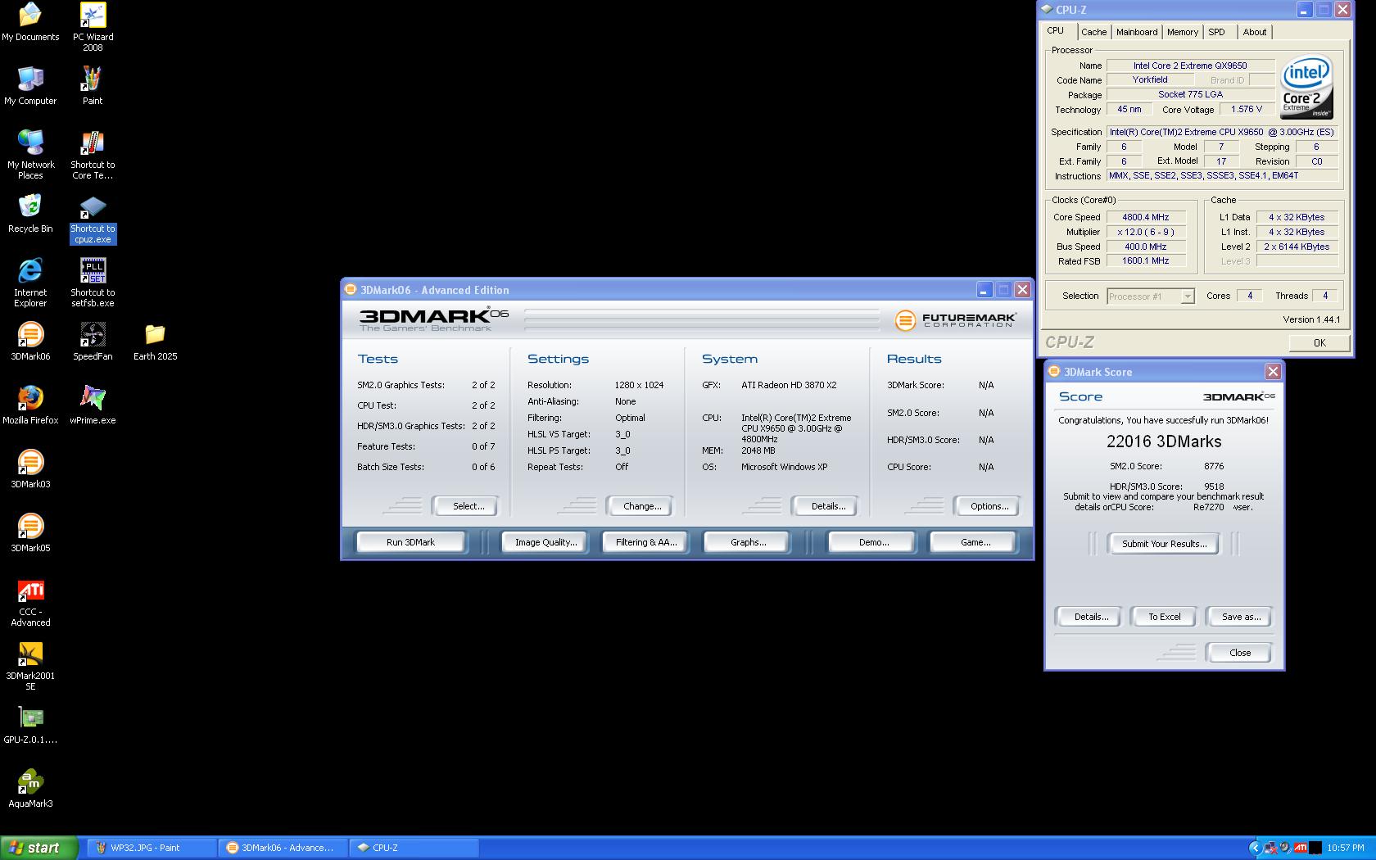Open CCC - Advanced ATI icon
The height and width of the screenshot is (860, 1376).
click(x=30, y=602)
